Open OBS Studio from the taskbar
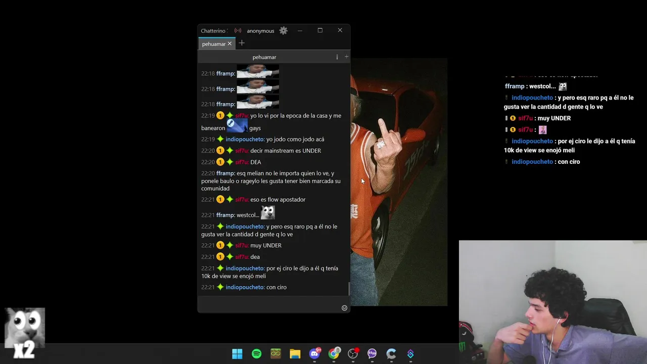 click(353, 353)
